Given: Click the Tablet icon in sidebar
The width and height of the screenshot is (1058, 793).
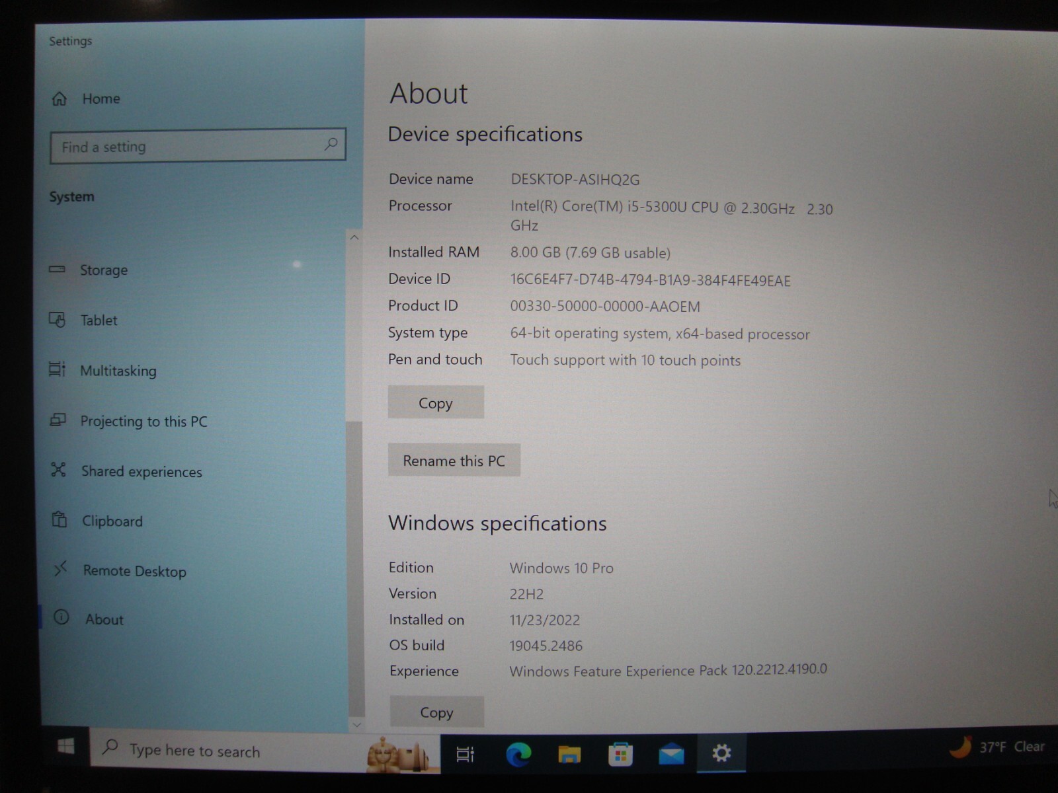Looking at the screenshot, I should [x=58, y=320].
